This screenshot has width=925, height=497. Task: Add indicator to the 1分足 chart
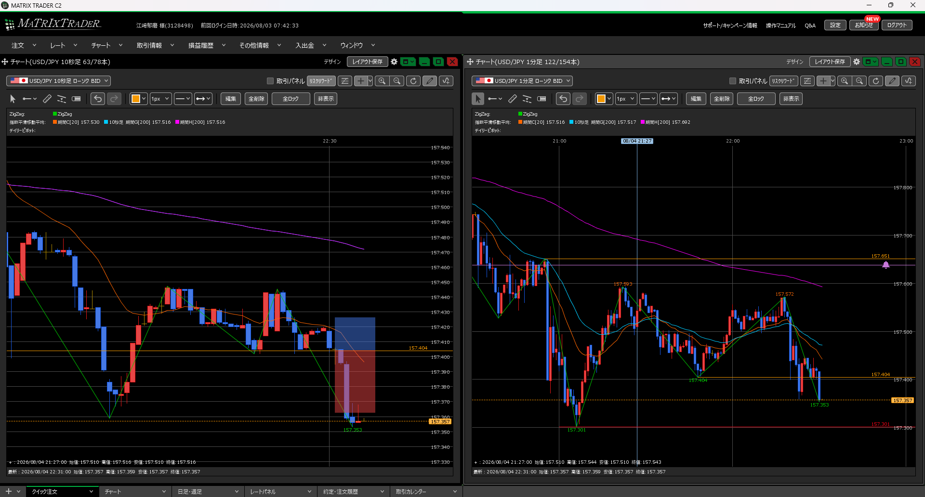coord(909,81)
